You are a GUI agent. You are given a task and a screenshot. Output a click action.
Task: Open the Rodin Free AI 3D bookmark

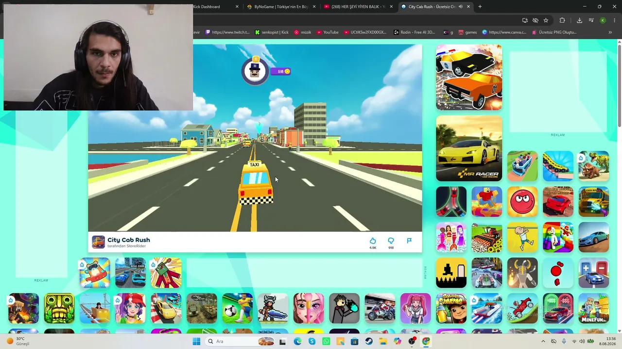coord(415,32)
